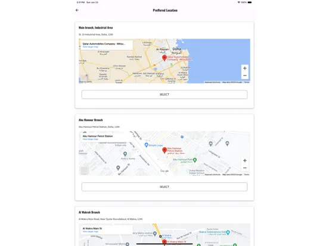Zoom out on the Abu Hamour map
The width and height of the screenshot is (329, 246).
coord(244,168)
